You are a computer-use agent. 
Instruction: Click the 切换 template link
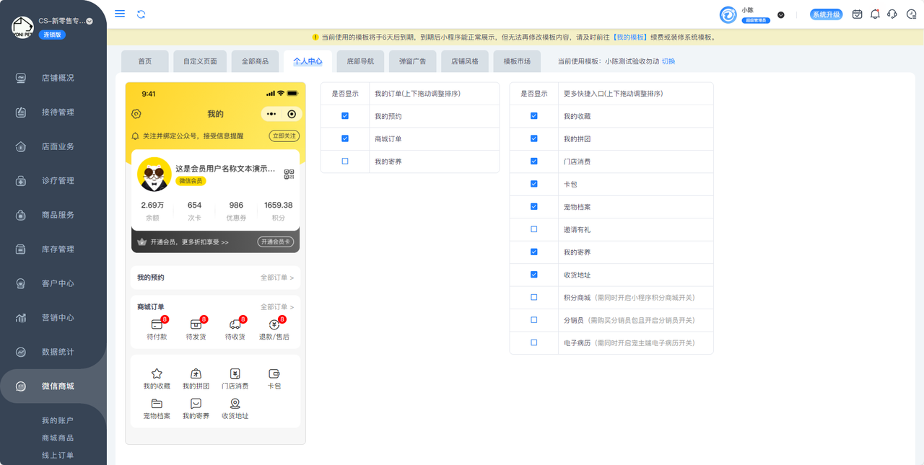668,61
